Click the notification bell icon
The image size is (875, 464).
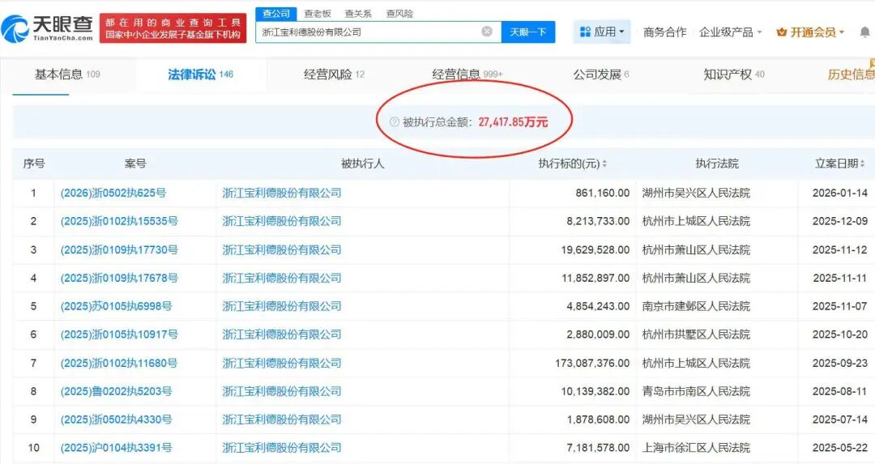point(864,32)
